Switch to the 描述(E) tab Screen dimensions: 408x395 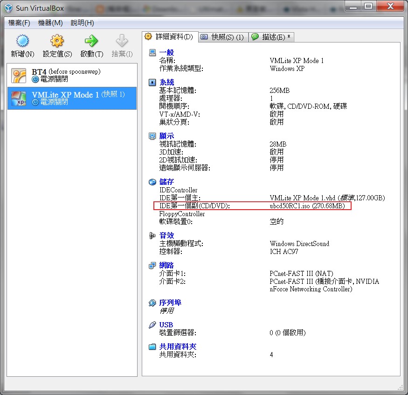click(x=271, y=37)
